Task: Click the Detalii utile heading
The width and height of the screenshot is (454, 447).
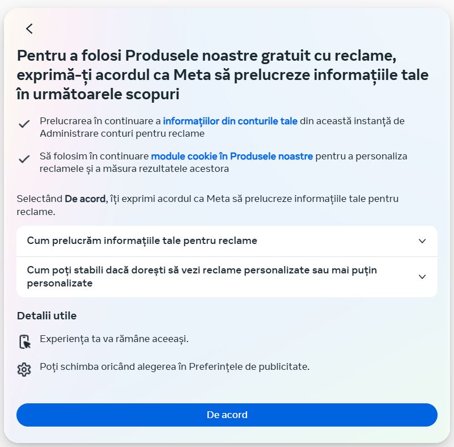Action: [46, 316]
